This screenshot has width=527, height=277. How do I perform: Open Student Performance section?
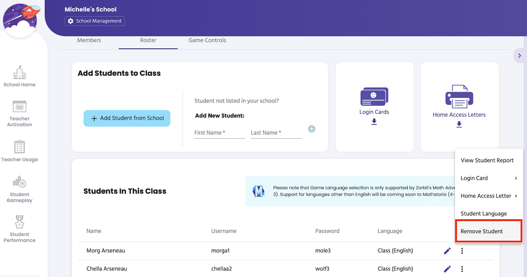coord(19,229)
